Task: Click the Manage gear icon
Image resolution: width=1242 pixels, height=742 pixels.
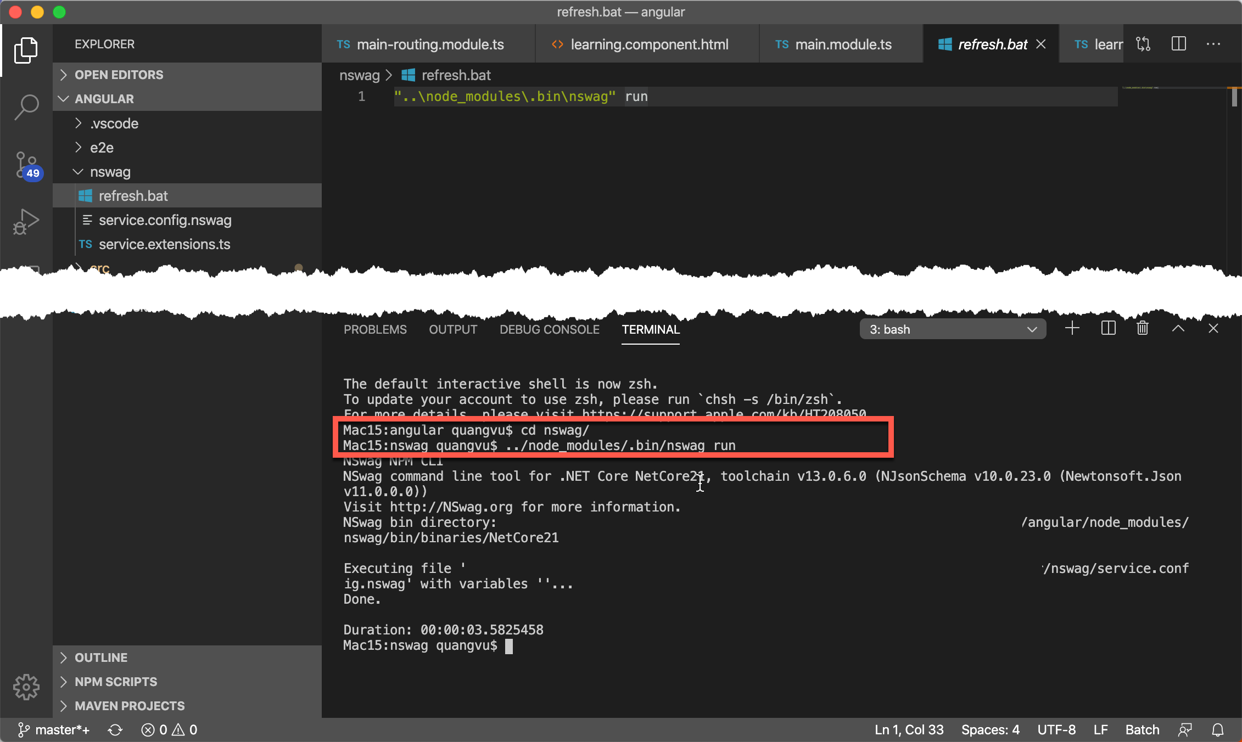Action: pyautogui.click(x=26, y=687)
